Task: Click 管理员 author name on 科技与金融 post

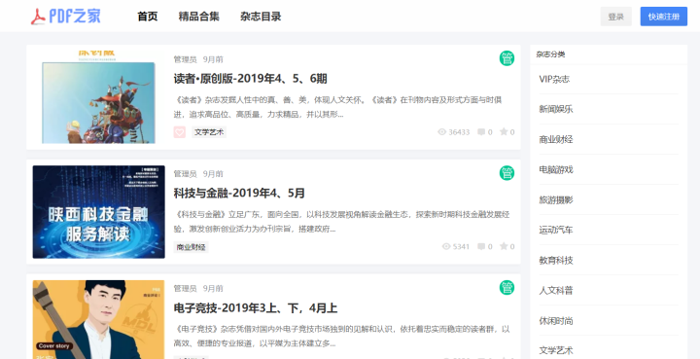Action: coord(185,174)
